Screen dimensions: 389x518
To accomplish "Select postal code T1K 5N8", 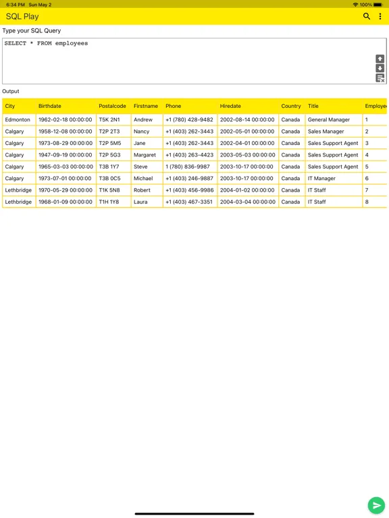I will tap(113, 190).
